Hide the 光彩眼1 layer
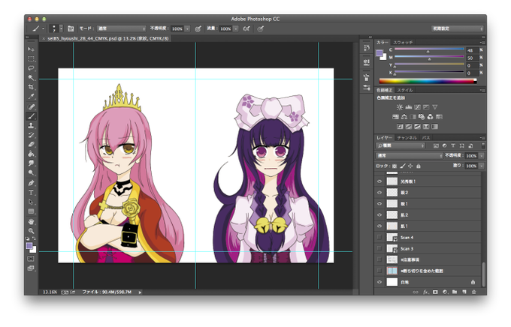 click(x=379, y=181)
